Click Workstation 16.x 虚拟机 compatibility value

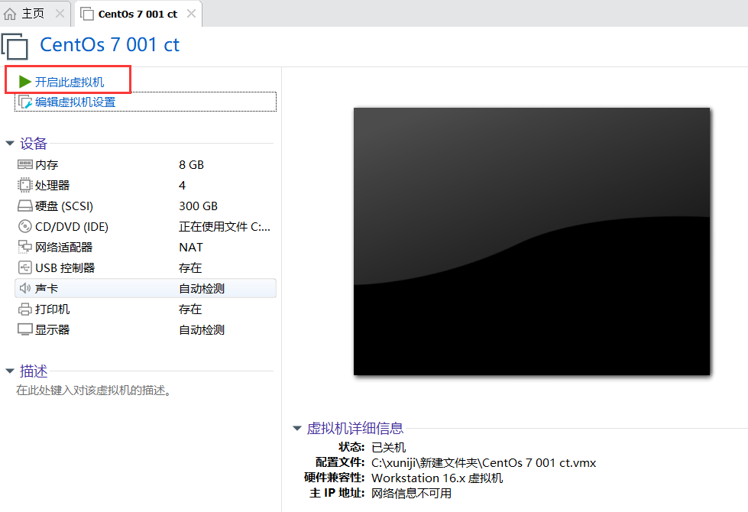(x=437, y=478)
